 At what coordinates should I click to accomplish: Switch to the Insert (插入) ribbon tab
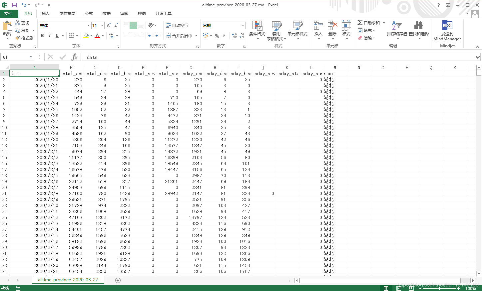point(45,14)
